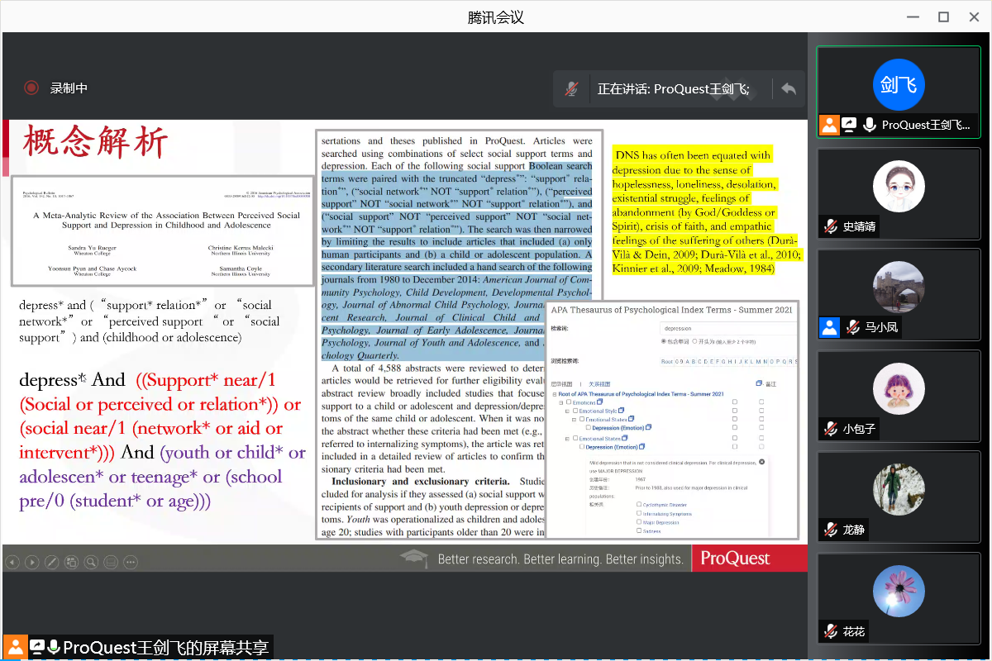The height and width of the screenshot is (661, 992).
Task: Click the slideshow subtitles toggle icon
Action: 111,563
